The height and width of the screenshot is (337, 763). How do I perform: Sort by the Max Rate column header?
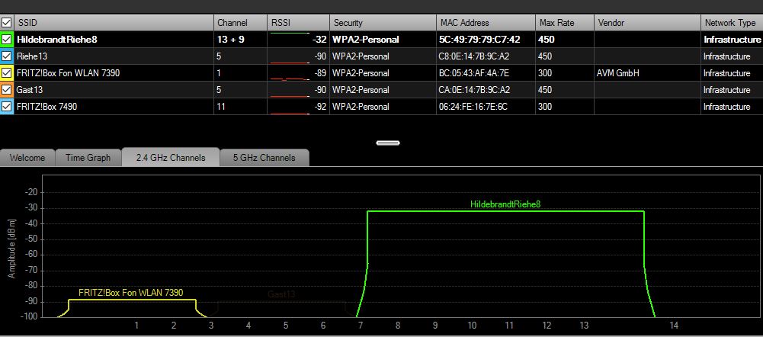coord(565,23)
